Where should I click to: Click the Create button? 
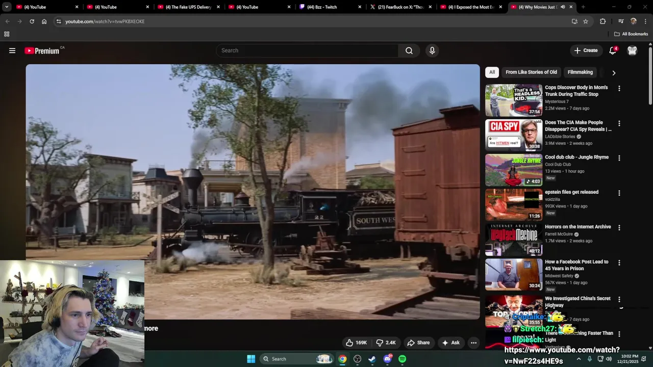click(586, 50)
